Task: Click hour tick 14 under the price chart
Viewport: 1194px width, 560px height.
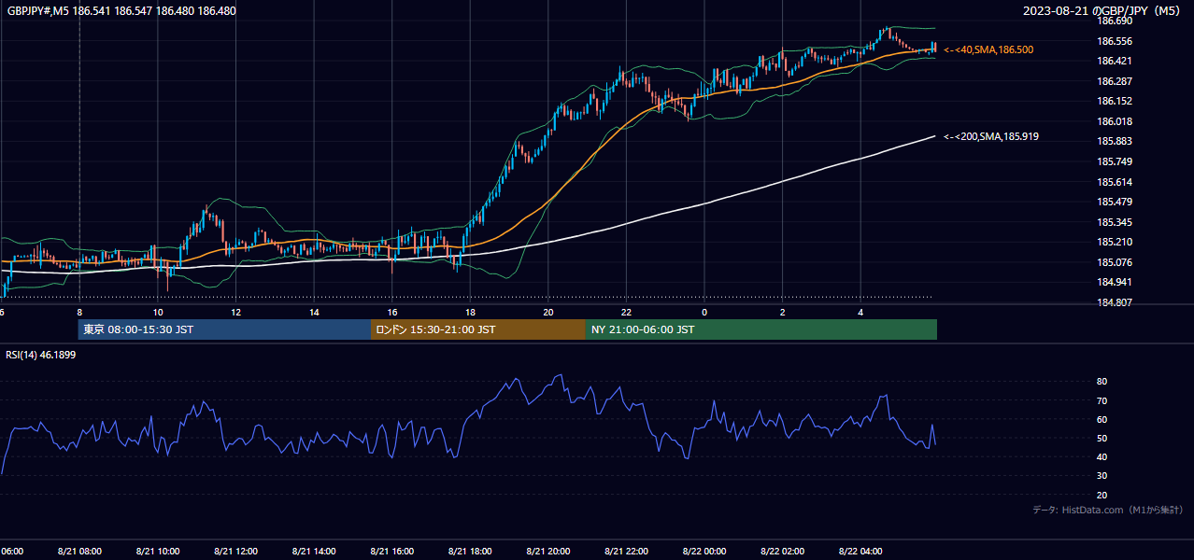Action: coord(314,313)
